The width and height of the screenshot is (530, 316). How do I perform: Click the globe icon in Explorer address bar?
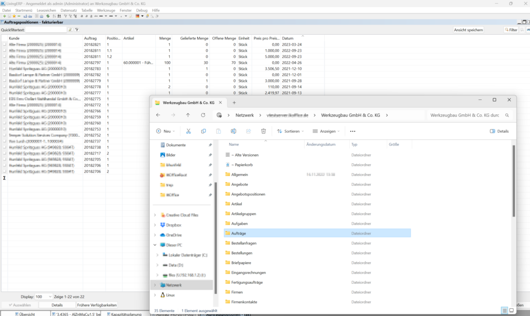coord(219,115)
